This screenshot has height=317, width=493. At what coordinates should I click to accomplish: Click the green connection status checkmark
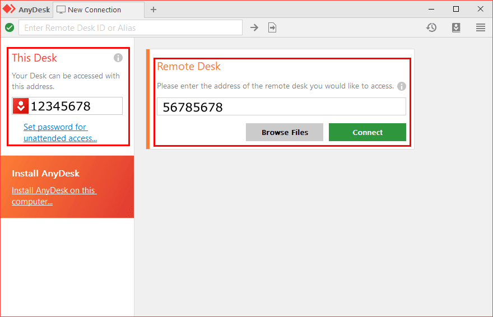10,27
